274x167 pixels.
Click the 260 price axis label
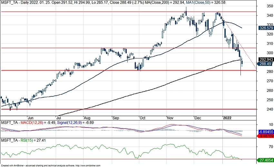[x=270, y=91]
